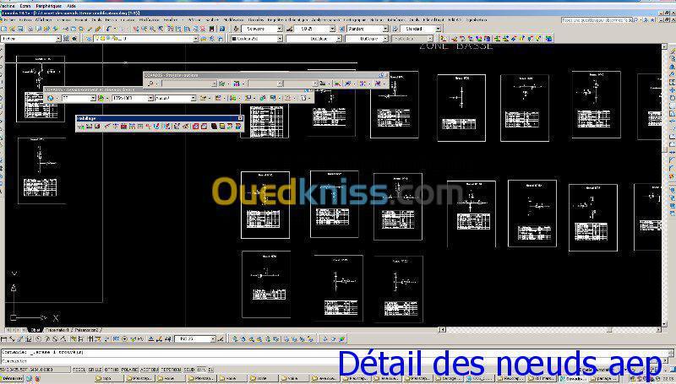Open the Périphériques menu

(x=49, y=6)
